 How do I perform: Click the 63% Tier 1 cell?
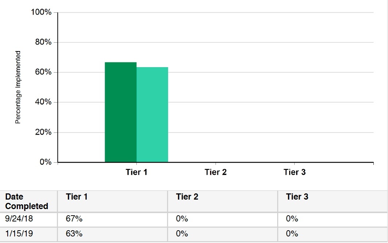(112, 234)
